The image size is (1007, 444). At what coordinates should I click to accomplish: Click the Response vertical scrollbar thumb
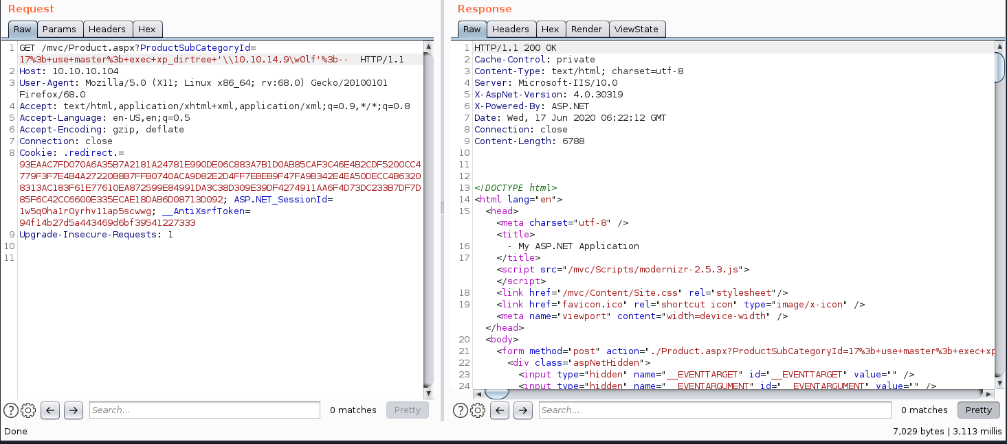click(x=1000, y=67)
